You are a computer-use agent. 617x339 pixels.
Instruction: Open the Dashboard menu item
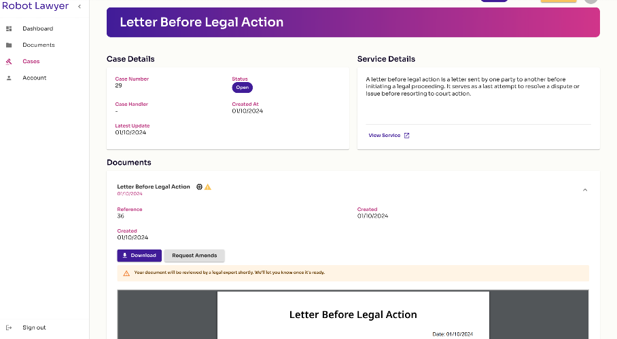[x=38, y=28]
